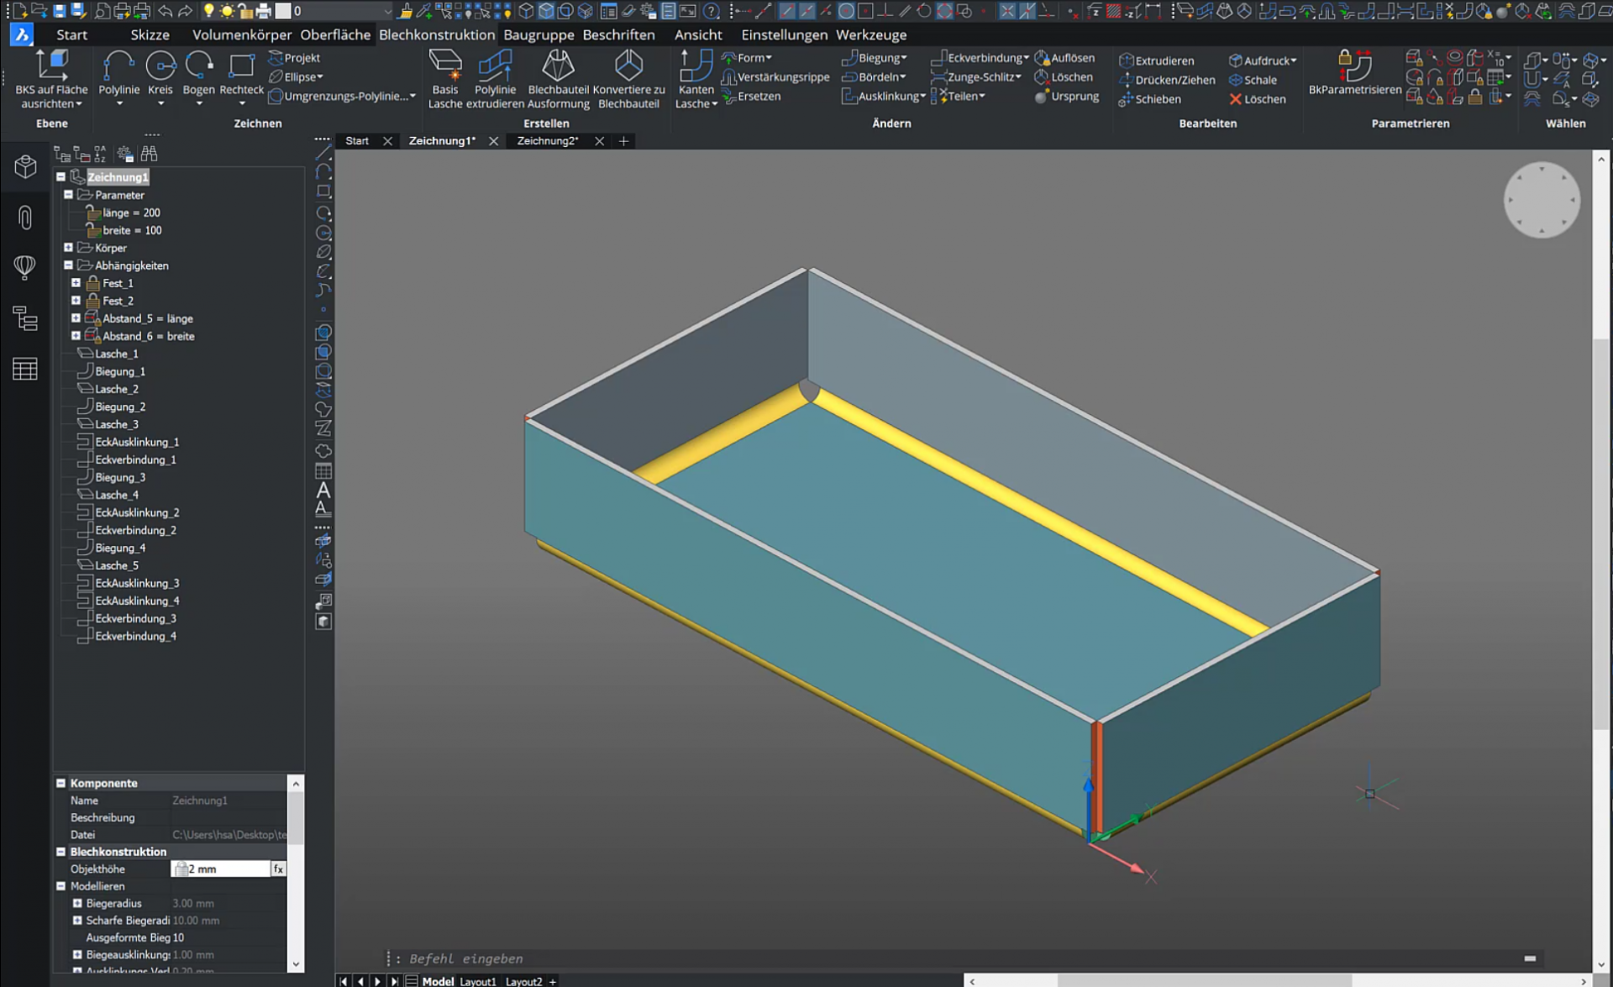1613x987 pixels.
Task: Open the Skizze ribbon tab
Action: pos(150,34)
